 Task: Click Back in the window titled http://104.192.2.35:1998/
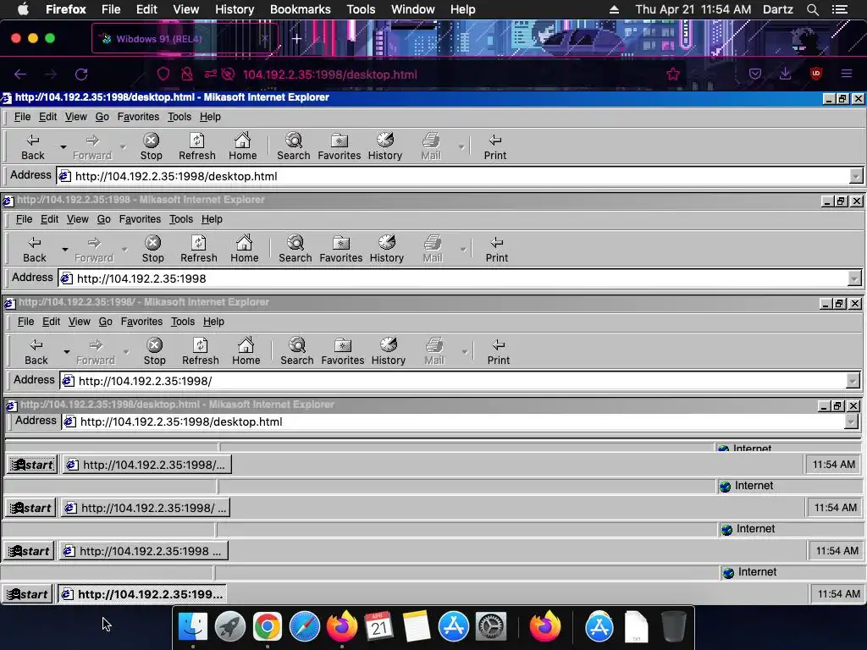(x=36, y=351)
